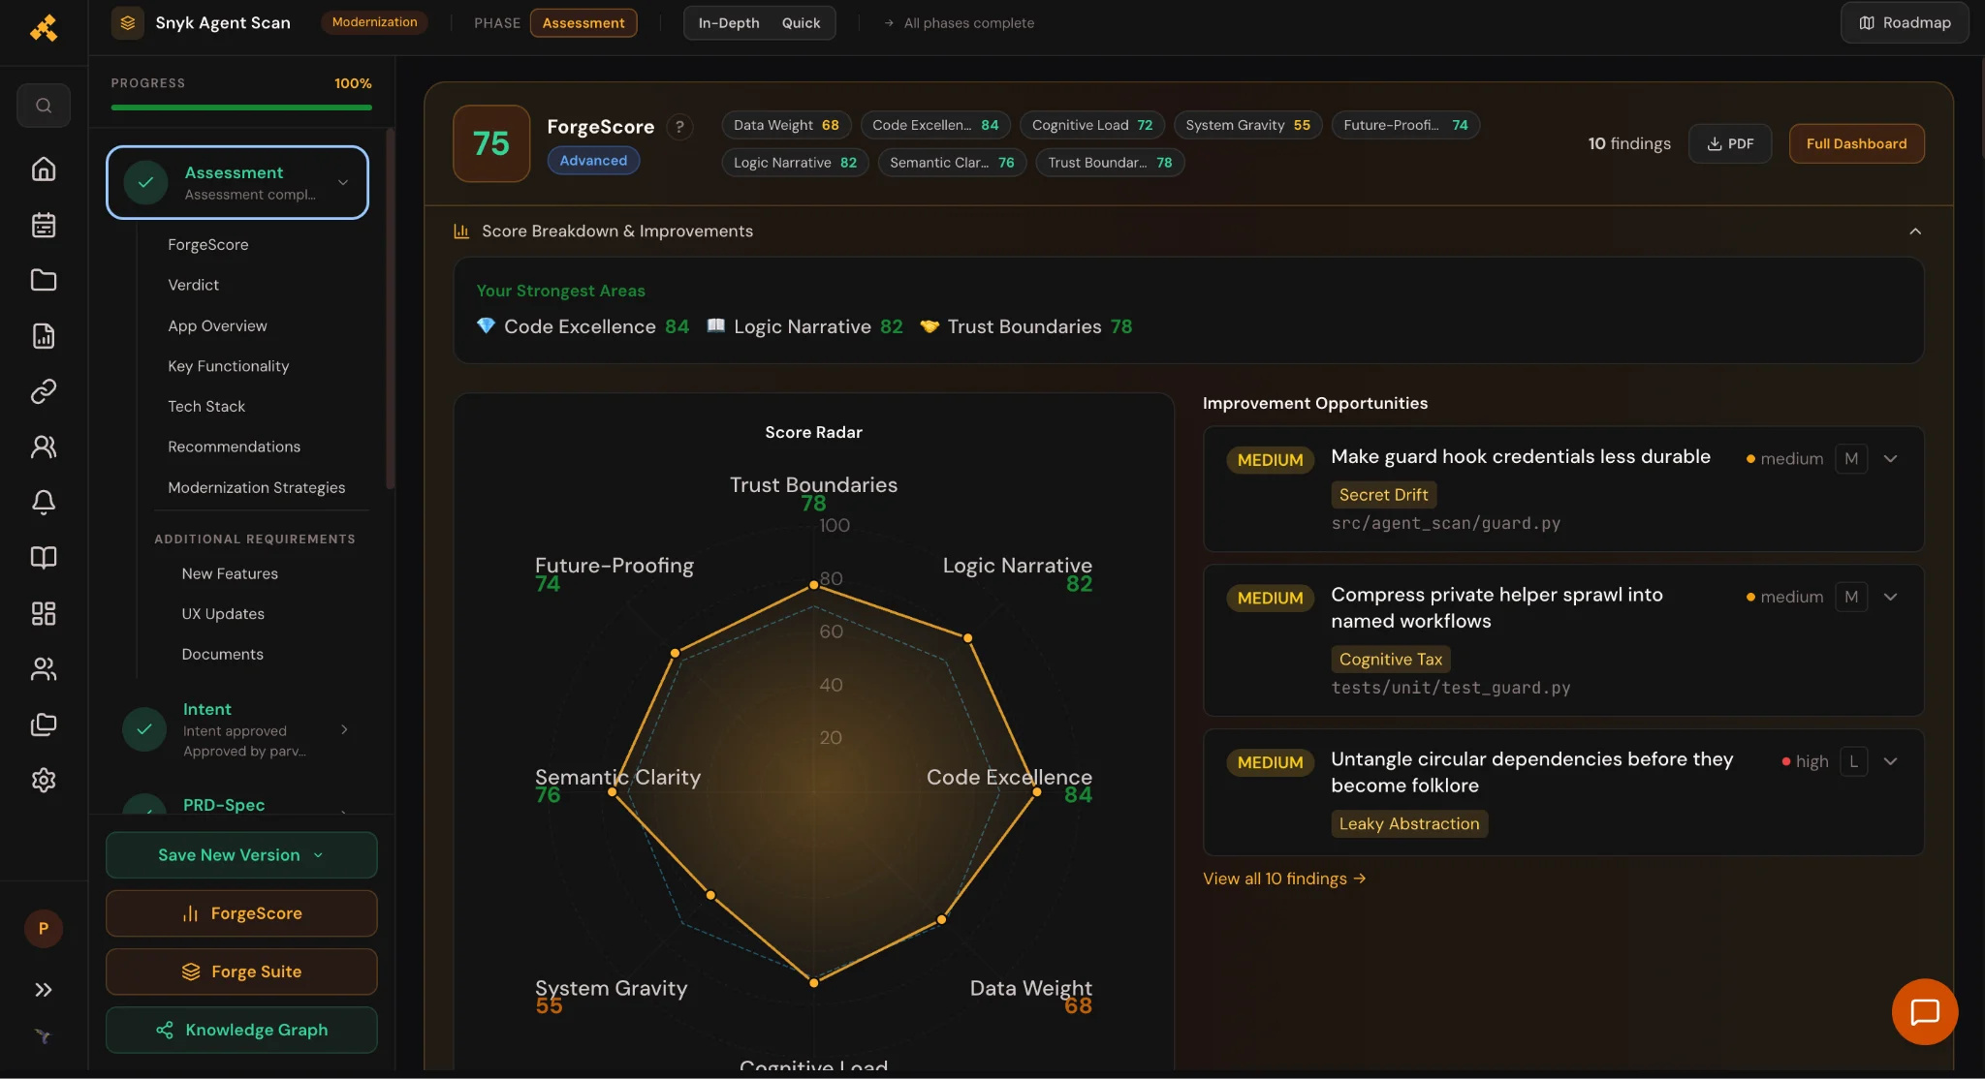Viewport: 1985px width, 1079px height.
Task: Open the chat bubble support button
Action: coord(1924,1012)
